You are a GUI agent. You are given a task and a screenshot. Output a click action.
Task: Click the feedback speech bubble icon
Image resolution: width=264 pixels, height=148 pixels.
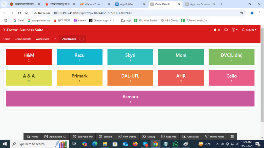226,30
